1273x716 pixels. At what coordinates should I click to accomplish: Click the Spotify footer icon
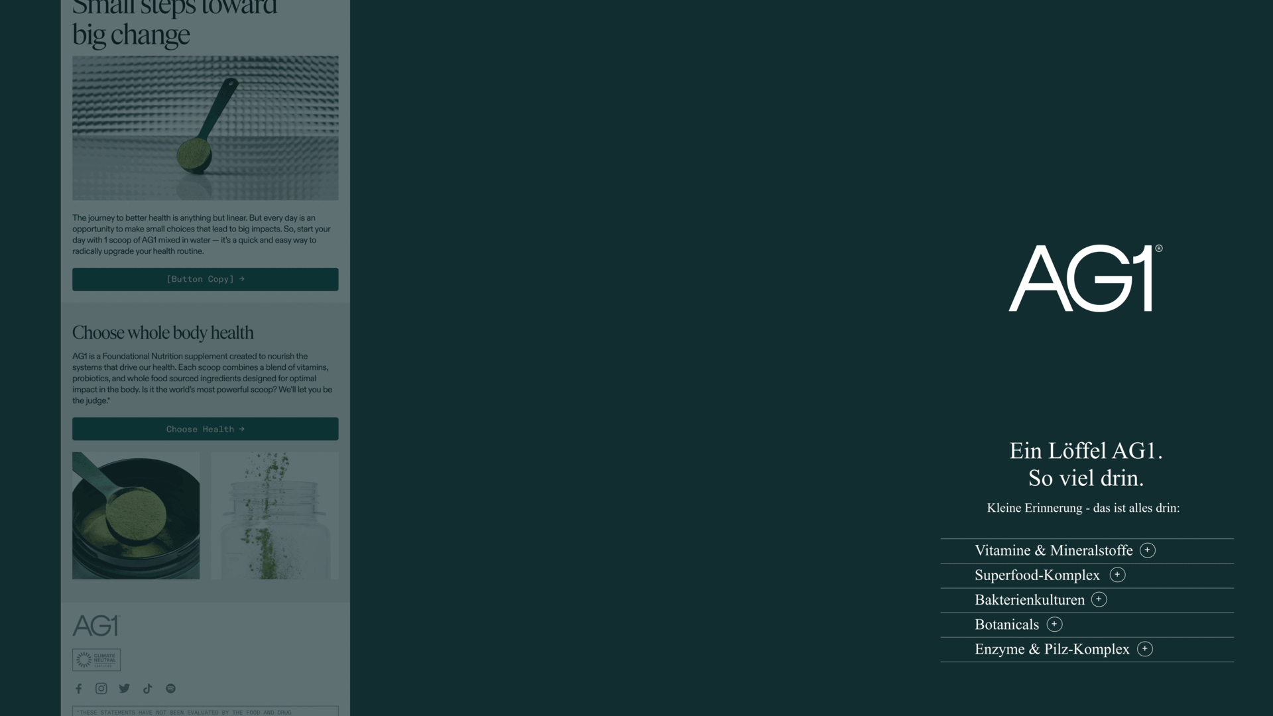tap(171, 689)
